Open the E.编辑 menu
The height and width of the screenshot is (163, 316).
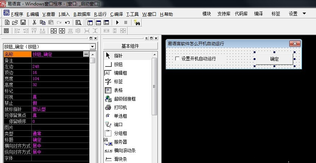pyautogui.click(x=33, y=14)
